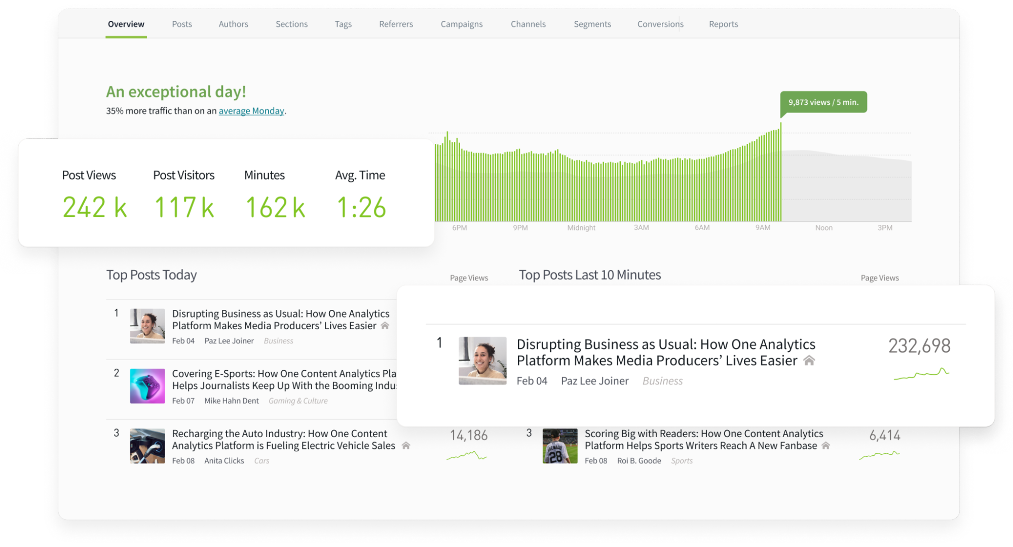Navigate to Conversions tab
Screen dimensions: 1013x547
(660, 23)
